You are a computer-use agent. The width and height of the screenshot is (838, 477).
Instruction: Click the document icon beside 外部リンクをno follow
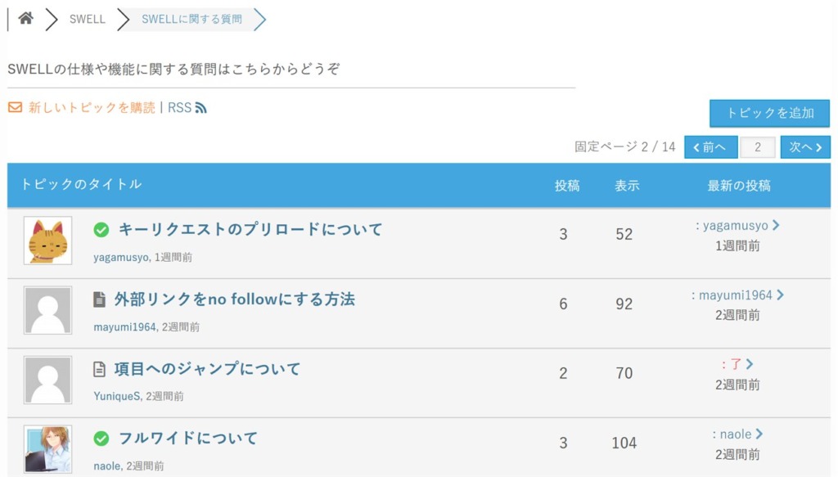[99, 299]
